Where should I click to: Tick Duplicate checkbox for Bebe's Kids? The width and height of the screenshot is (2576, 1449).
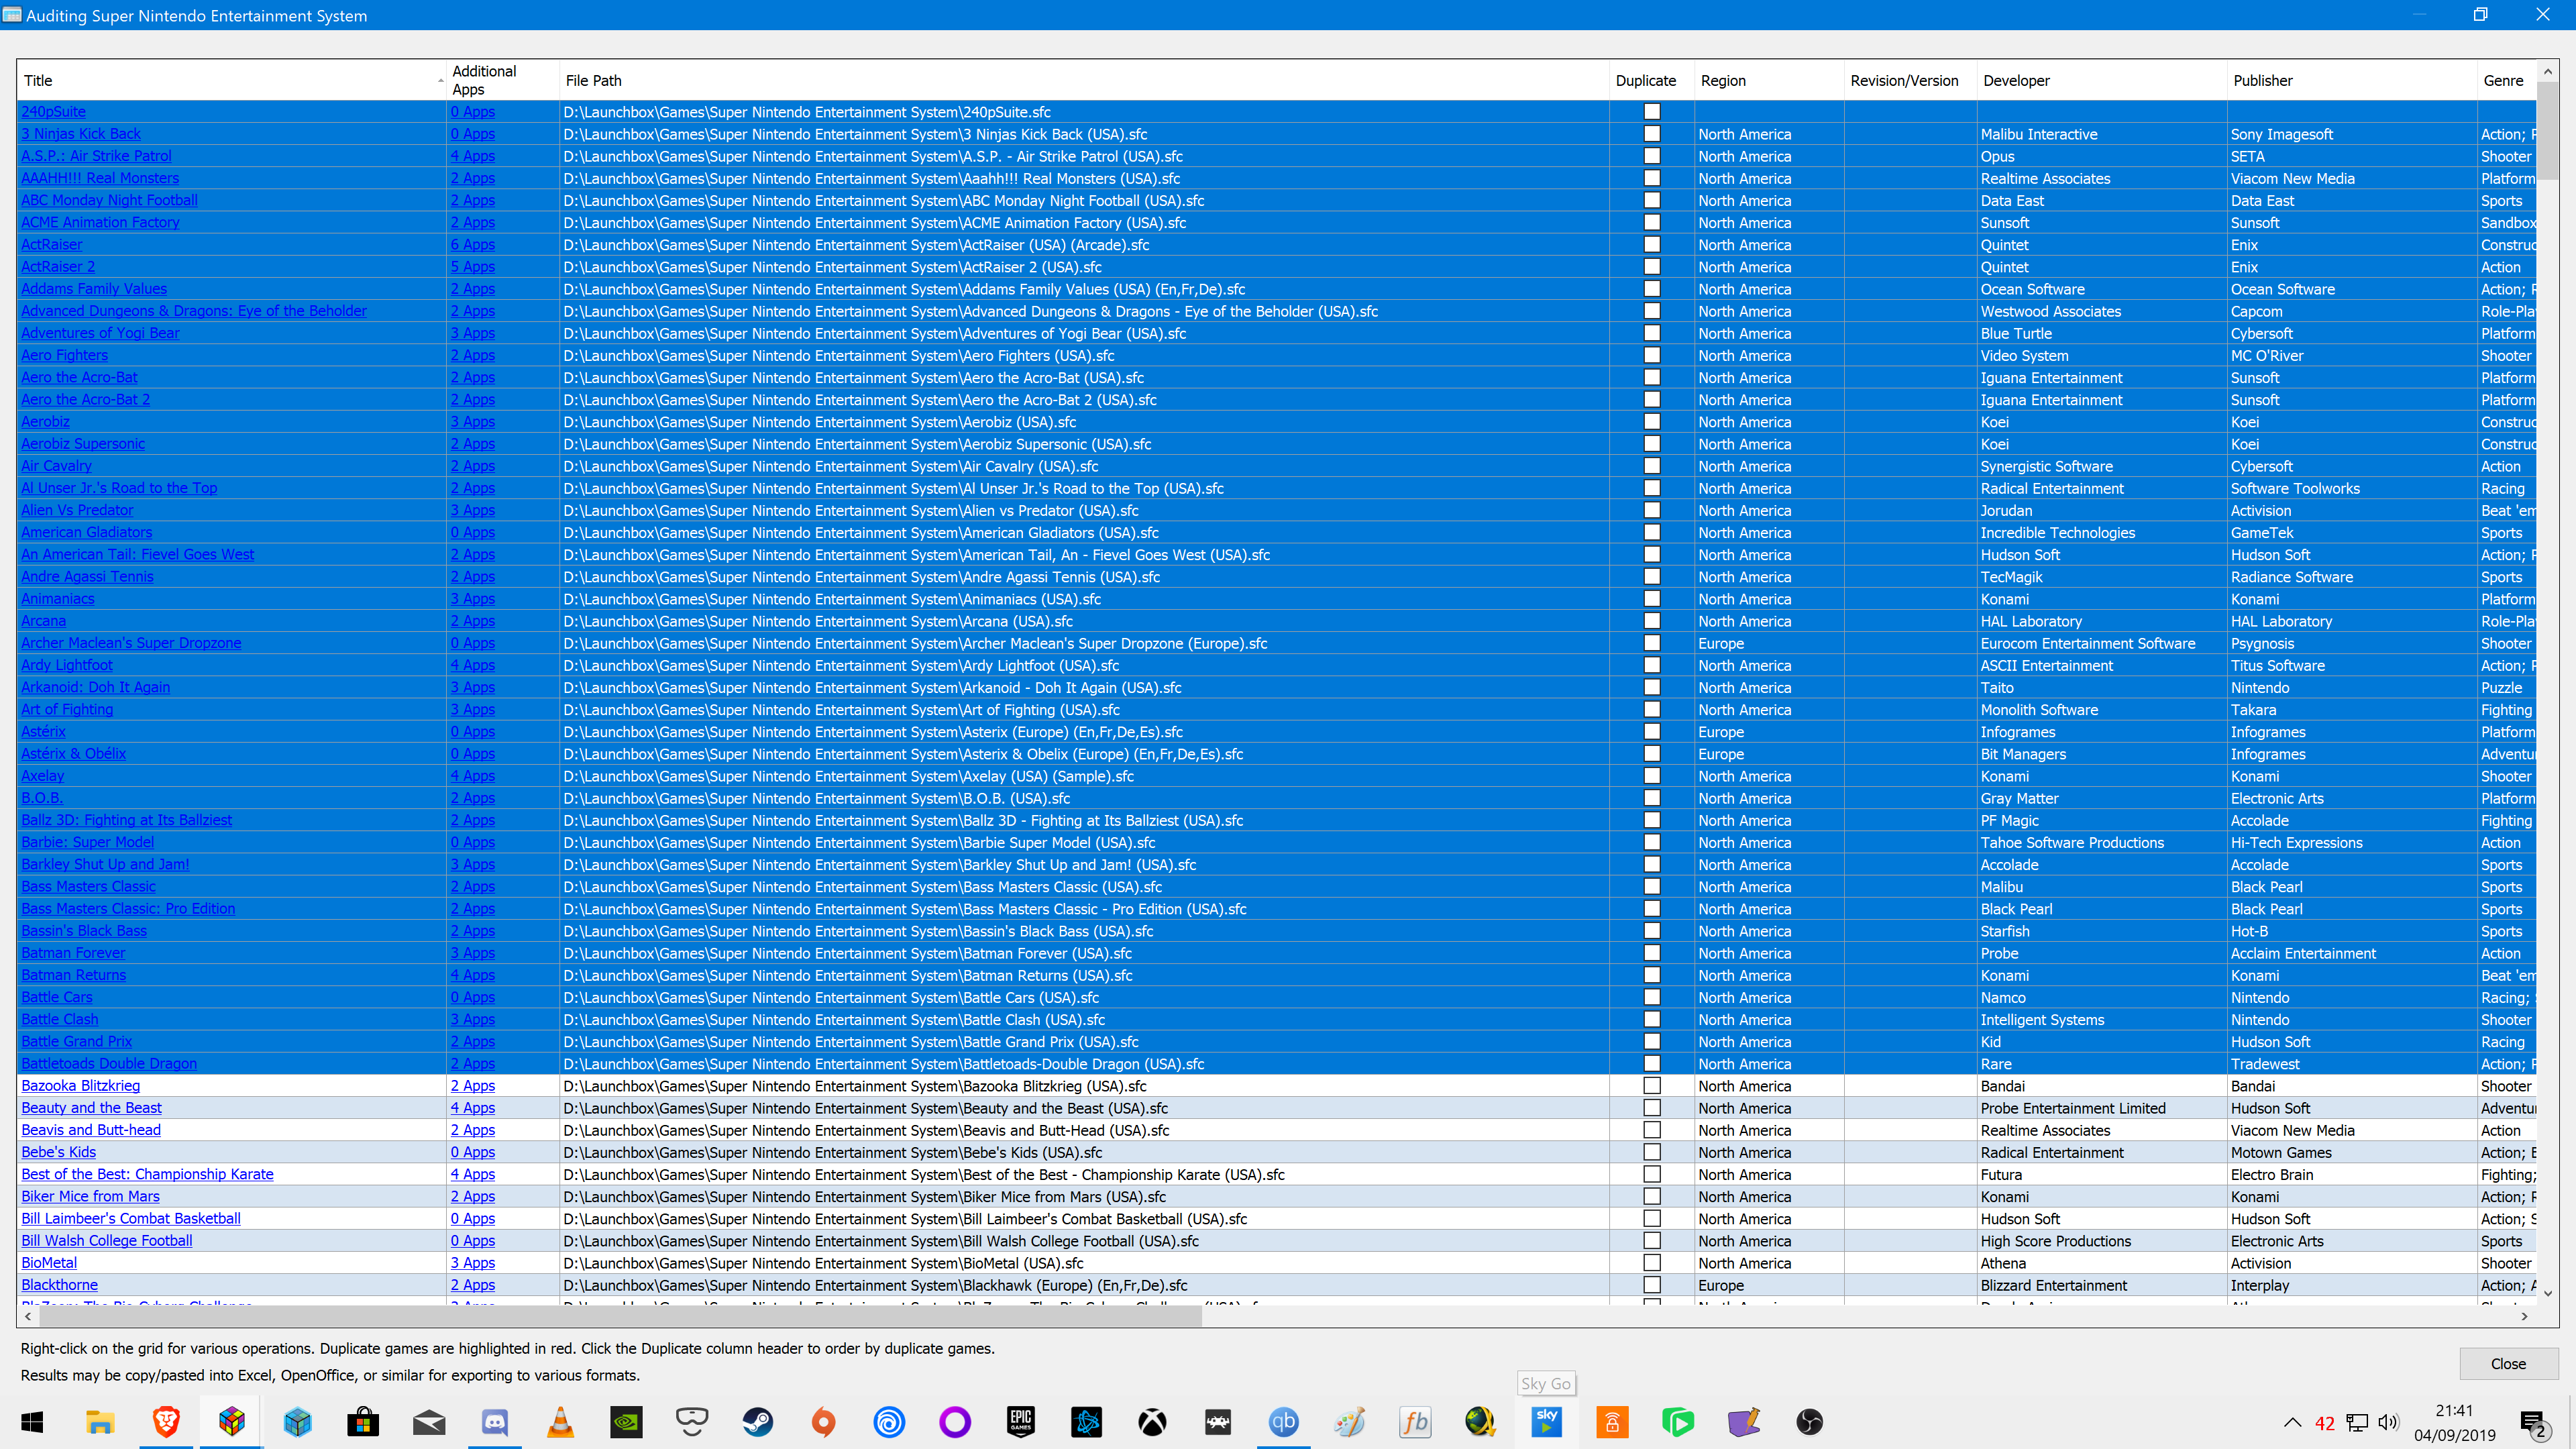tap(1652, 1152)
